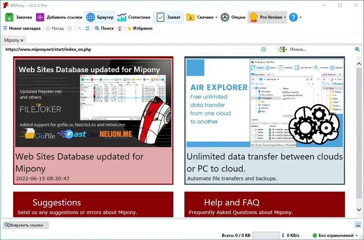Click the blue help question icon
Screen dimensions: 364x240
pos(293,17)
